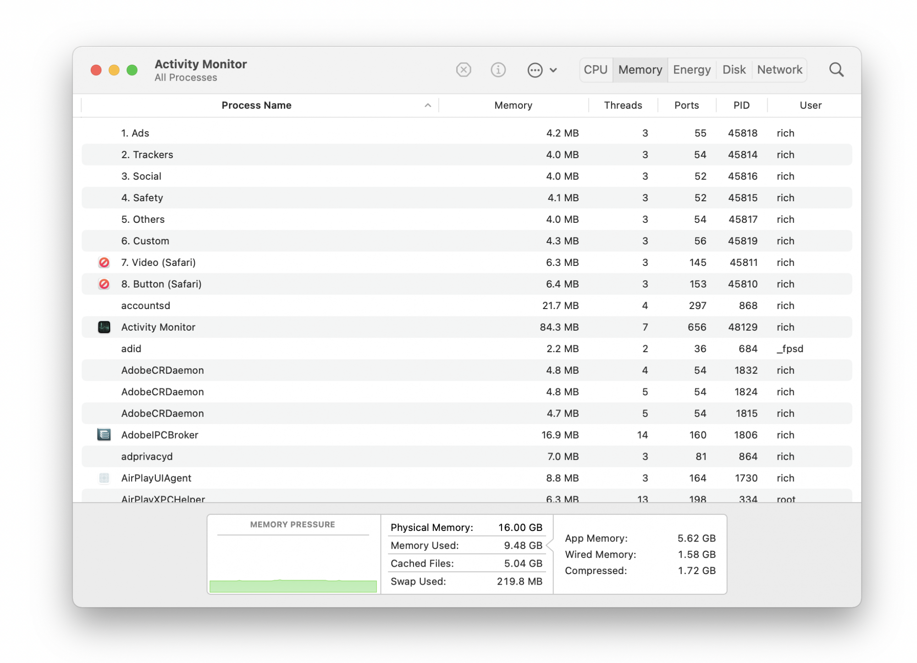Select AdobeCRDaemon with PID 1815
This screenshot has height=663, width=917.
tap(467, 413)
